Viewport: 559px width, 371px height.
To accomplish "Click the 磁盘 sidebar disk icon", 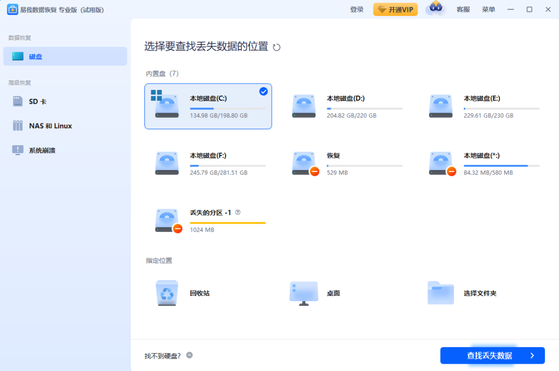I will tap(18, 56).
